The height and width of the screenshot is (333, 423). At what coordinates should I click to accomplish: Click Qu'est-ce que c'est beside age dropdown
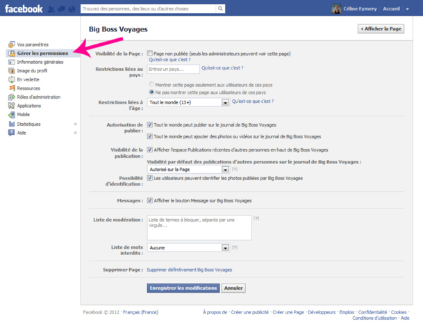tap(253, 101)
